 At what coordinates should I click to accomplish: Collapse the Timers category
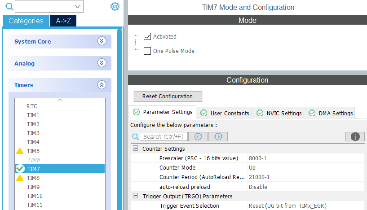[x=102, y=85]
